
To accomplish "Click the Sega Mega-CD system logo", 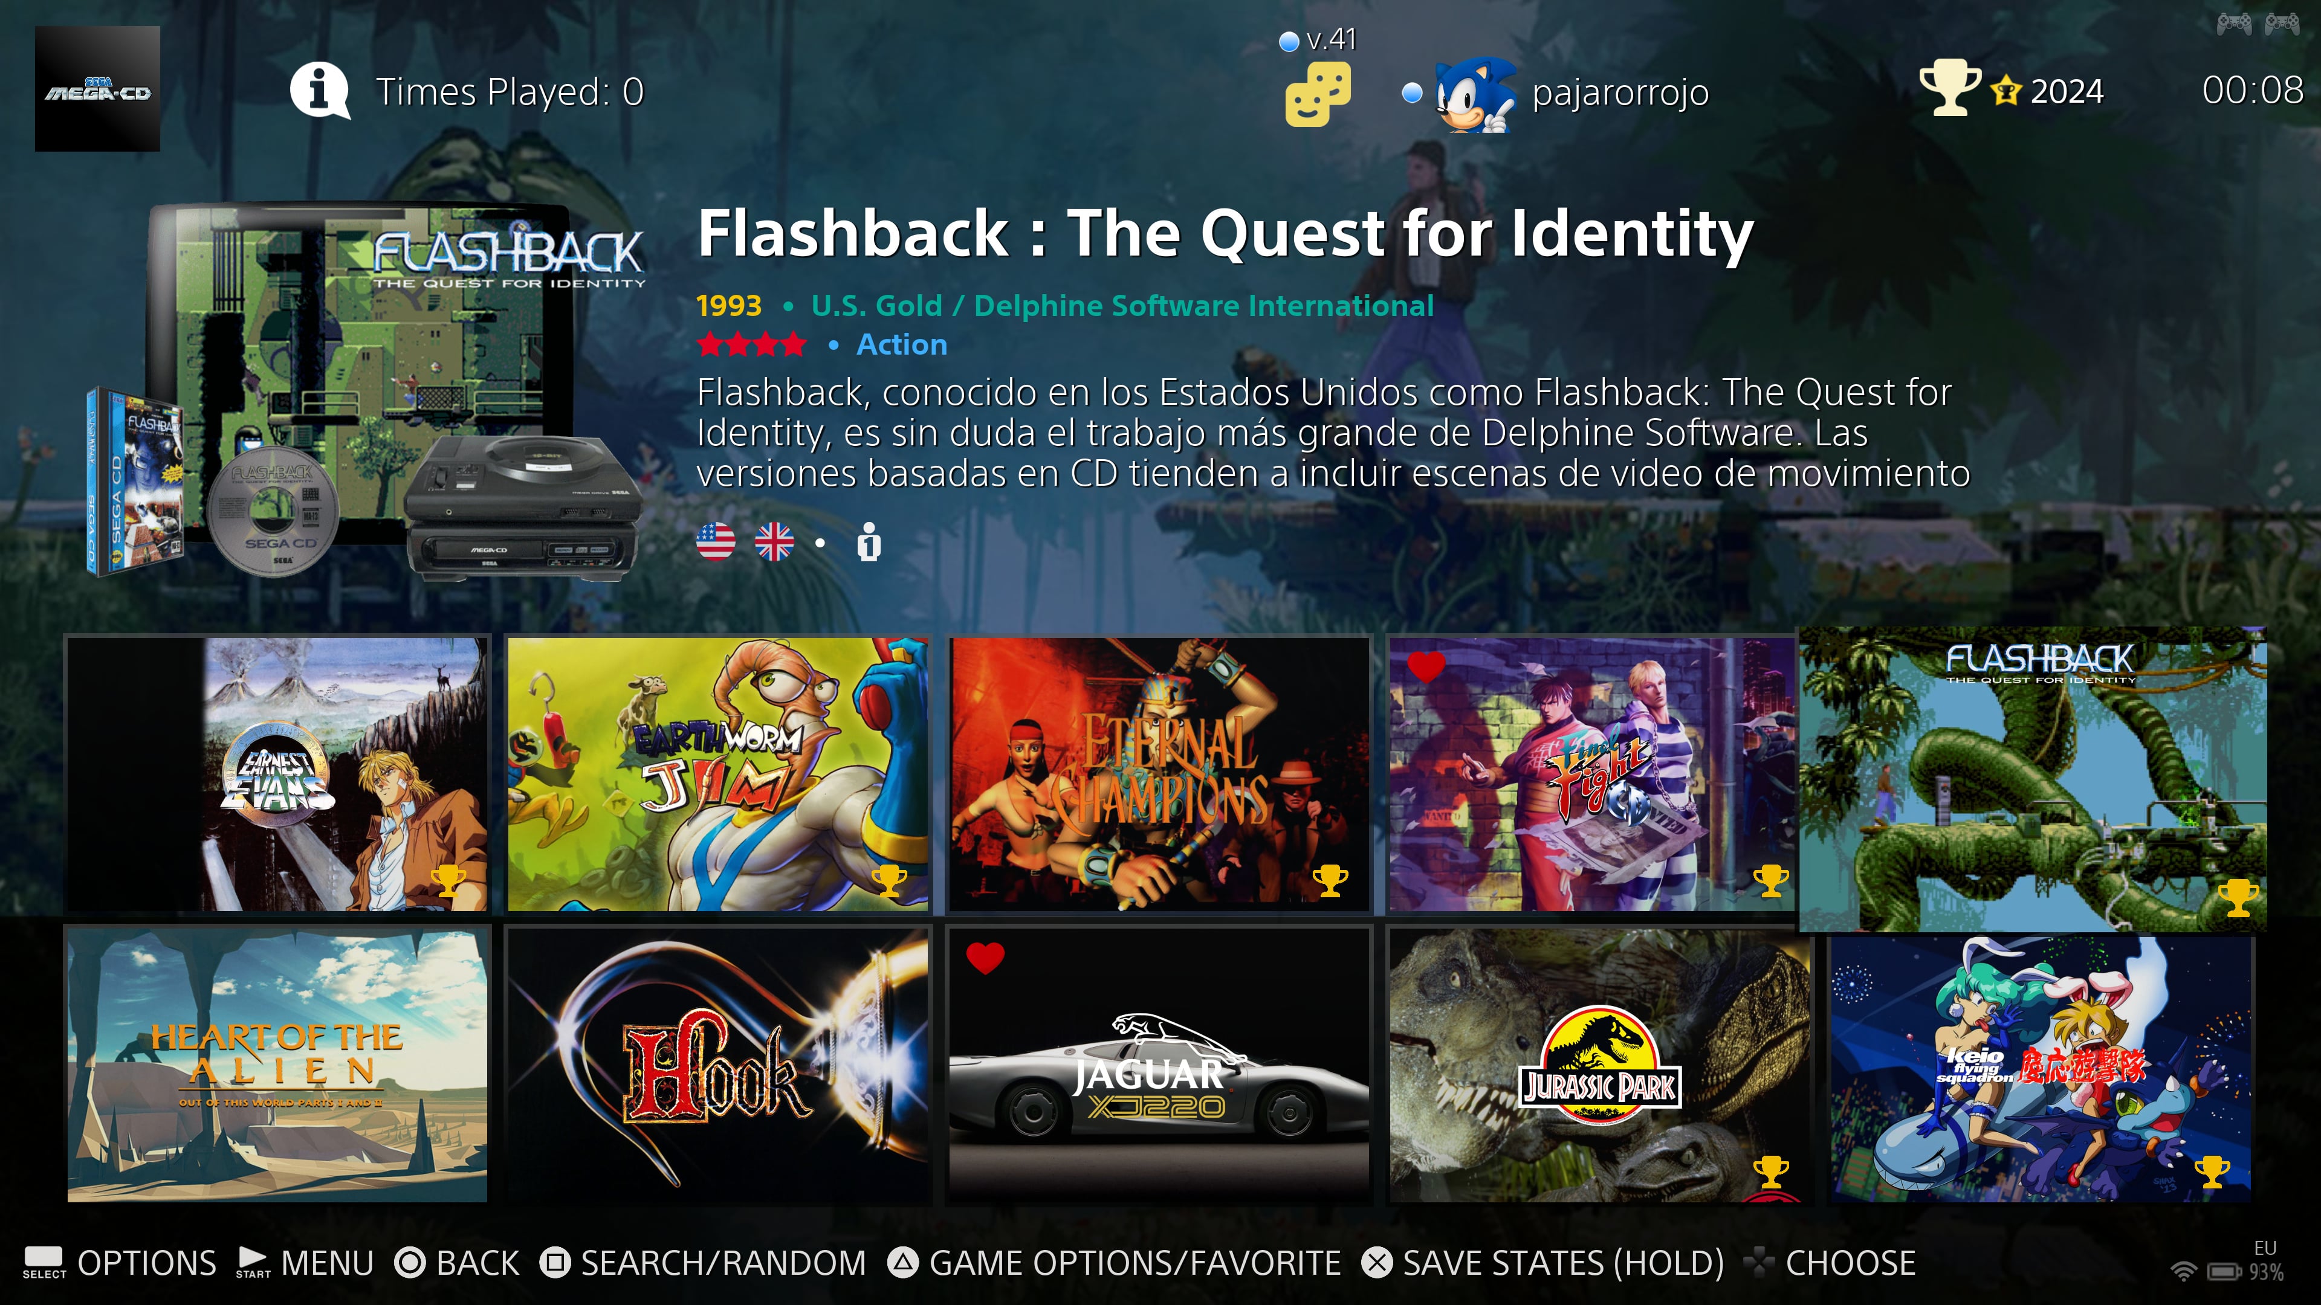I will (x=97, y=88).
